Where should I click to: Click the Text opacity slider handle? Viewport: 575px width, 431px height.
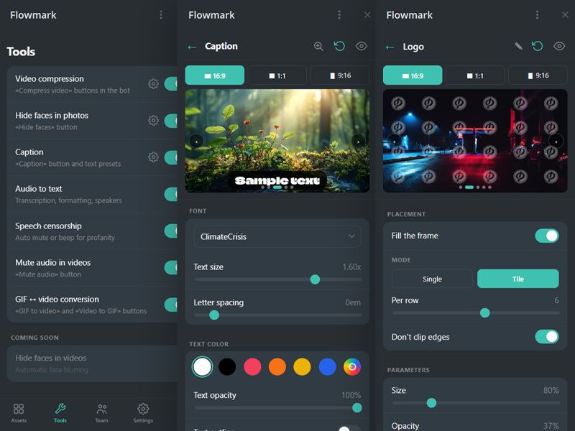click(356, 407)
